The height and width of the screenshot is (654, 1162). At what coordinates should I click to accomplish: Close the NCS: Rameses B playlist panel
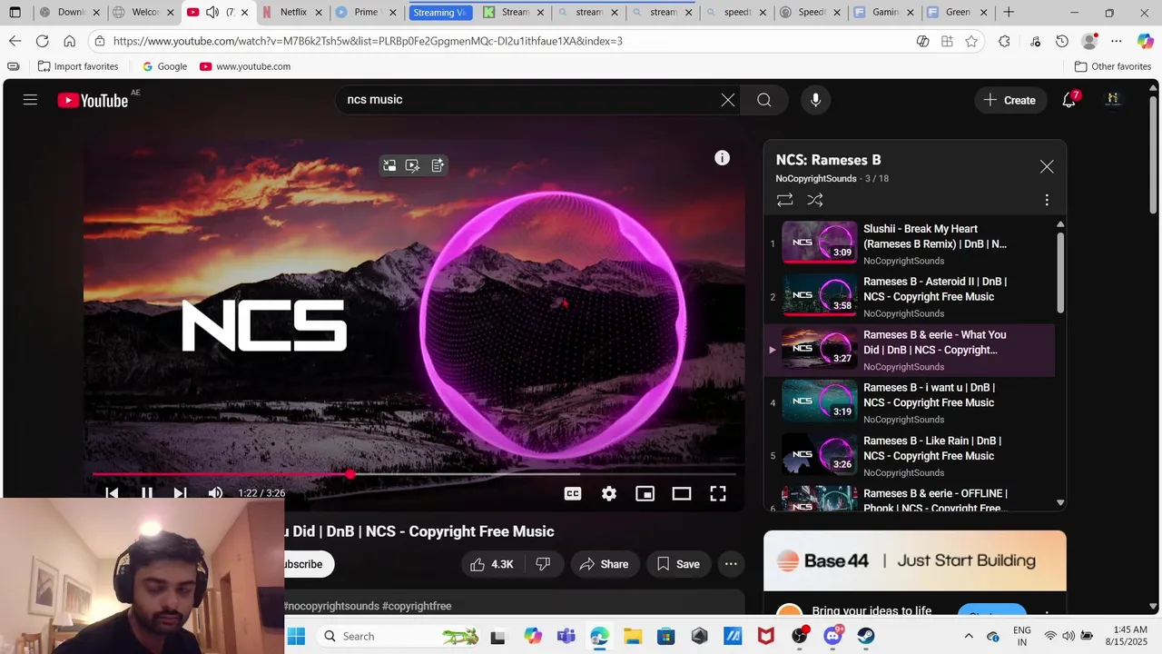1047,166
